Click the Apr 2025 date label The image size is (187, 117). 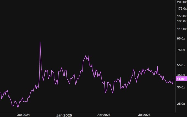tap(104, 115)
